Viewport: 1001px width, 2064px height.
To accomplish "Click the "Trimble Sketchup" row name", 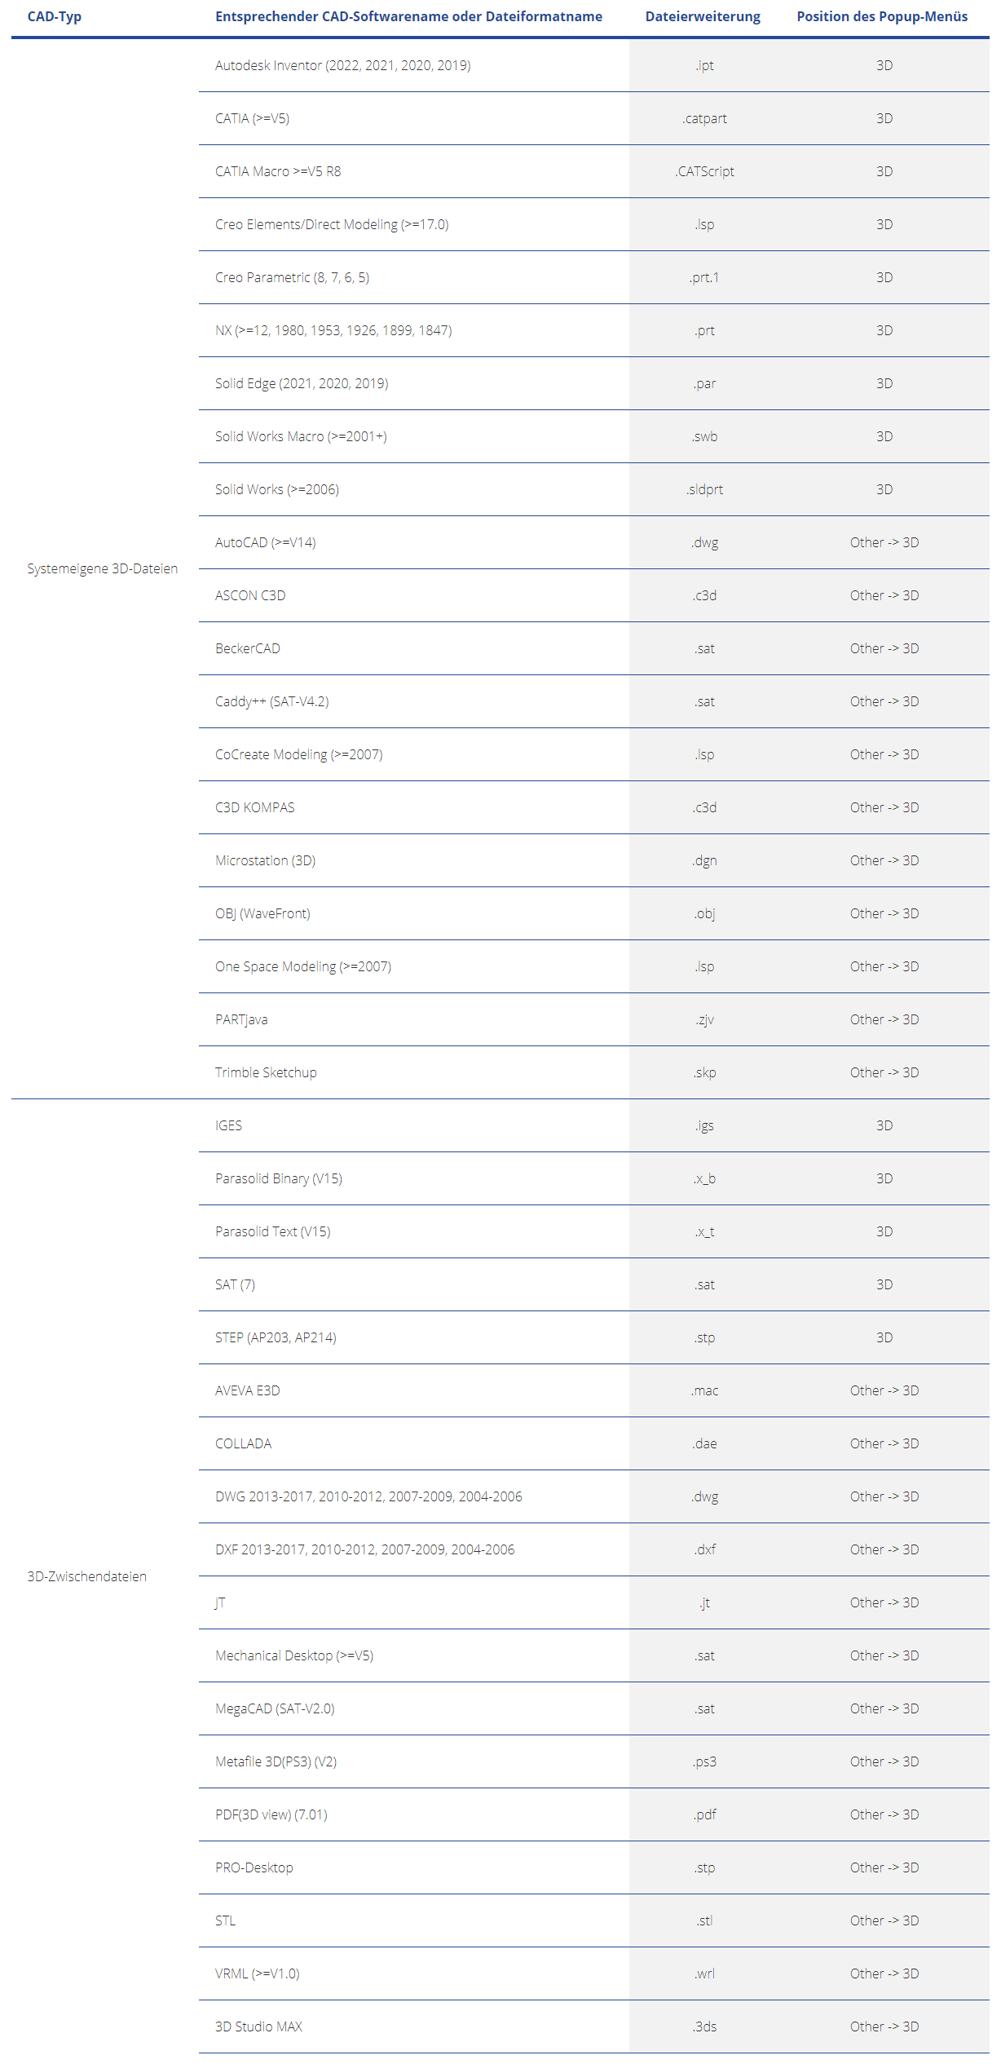I will pos(266,1072).
